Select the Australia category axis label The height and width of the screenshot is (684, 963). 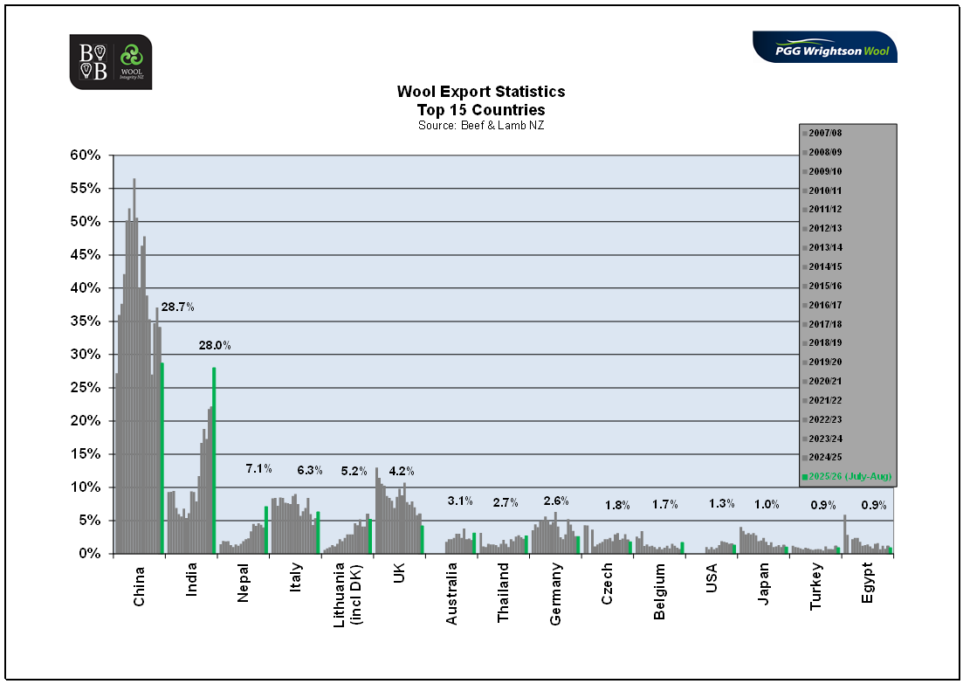(x=452, y=593)
